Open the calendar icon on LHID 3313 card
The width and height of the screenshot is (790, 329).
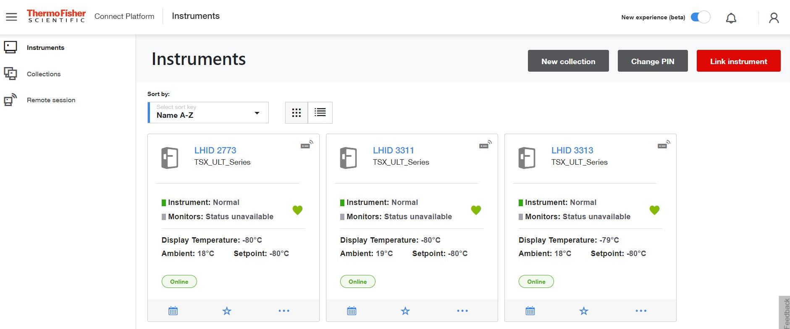(x=530, y=311)
